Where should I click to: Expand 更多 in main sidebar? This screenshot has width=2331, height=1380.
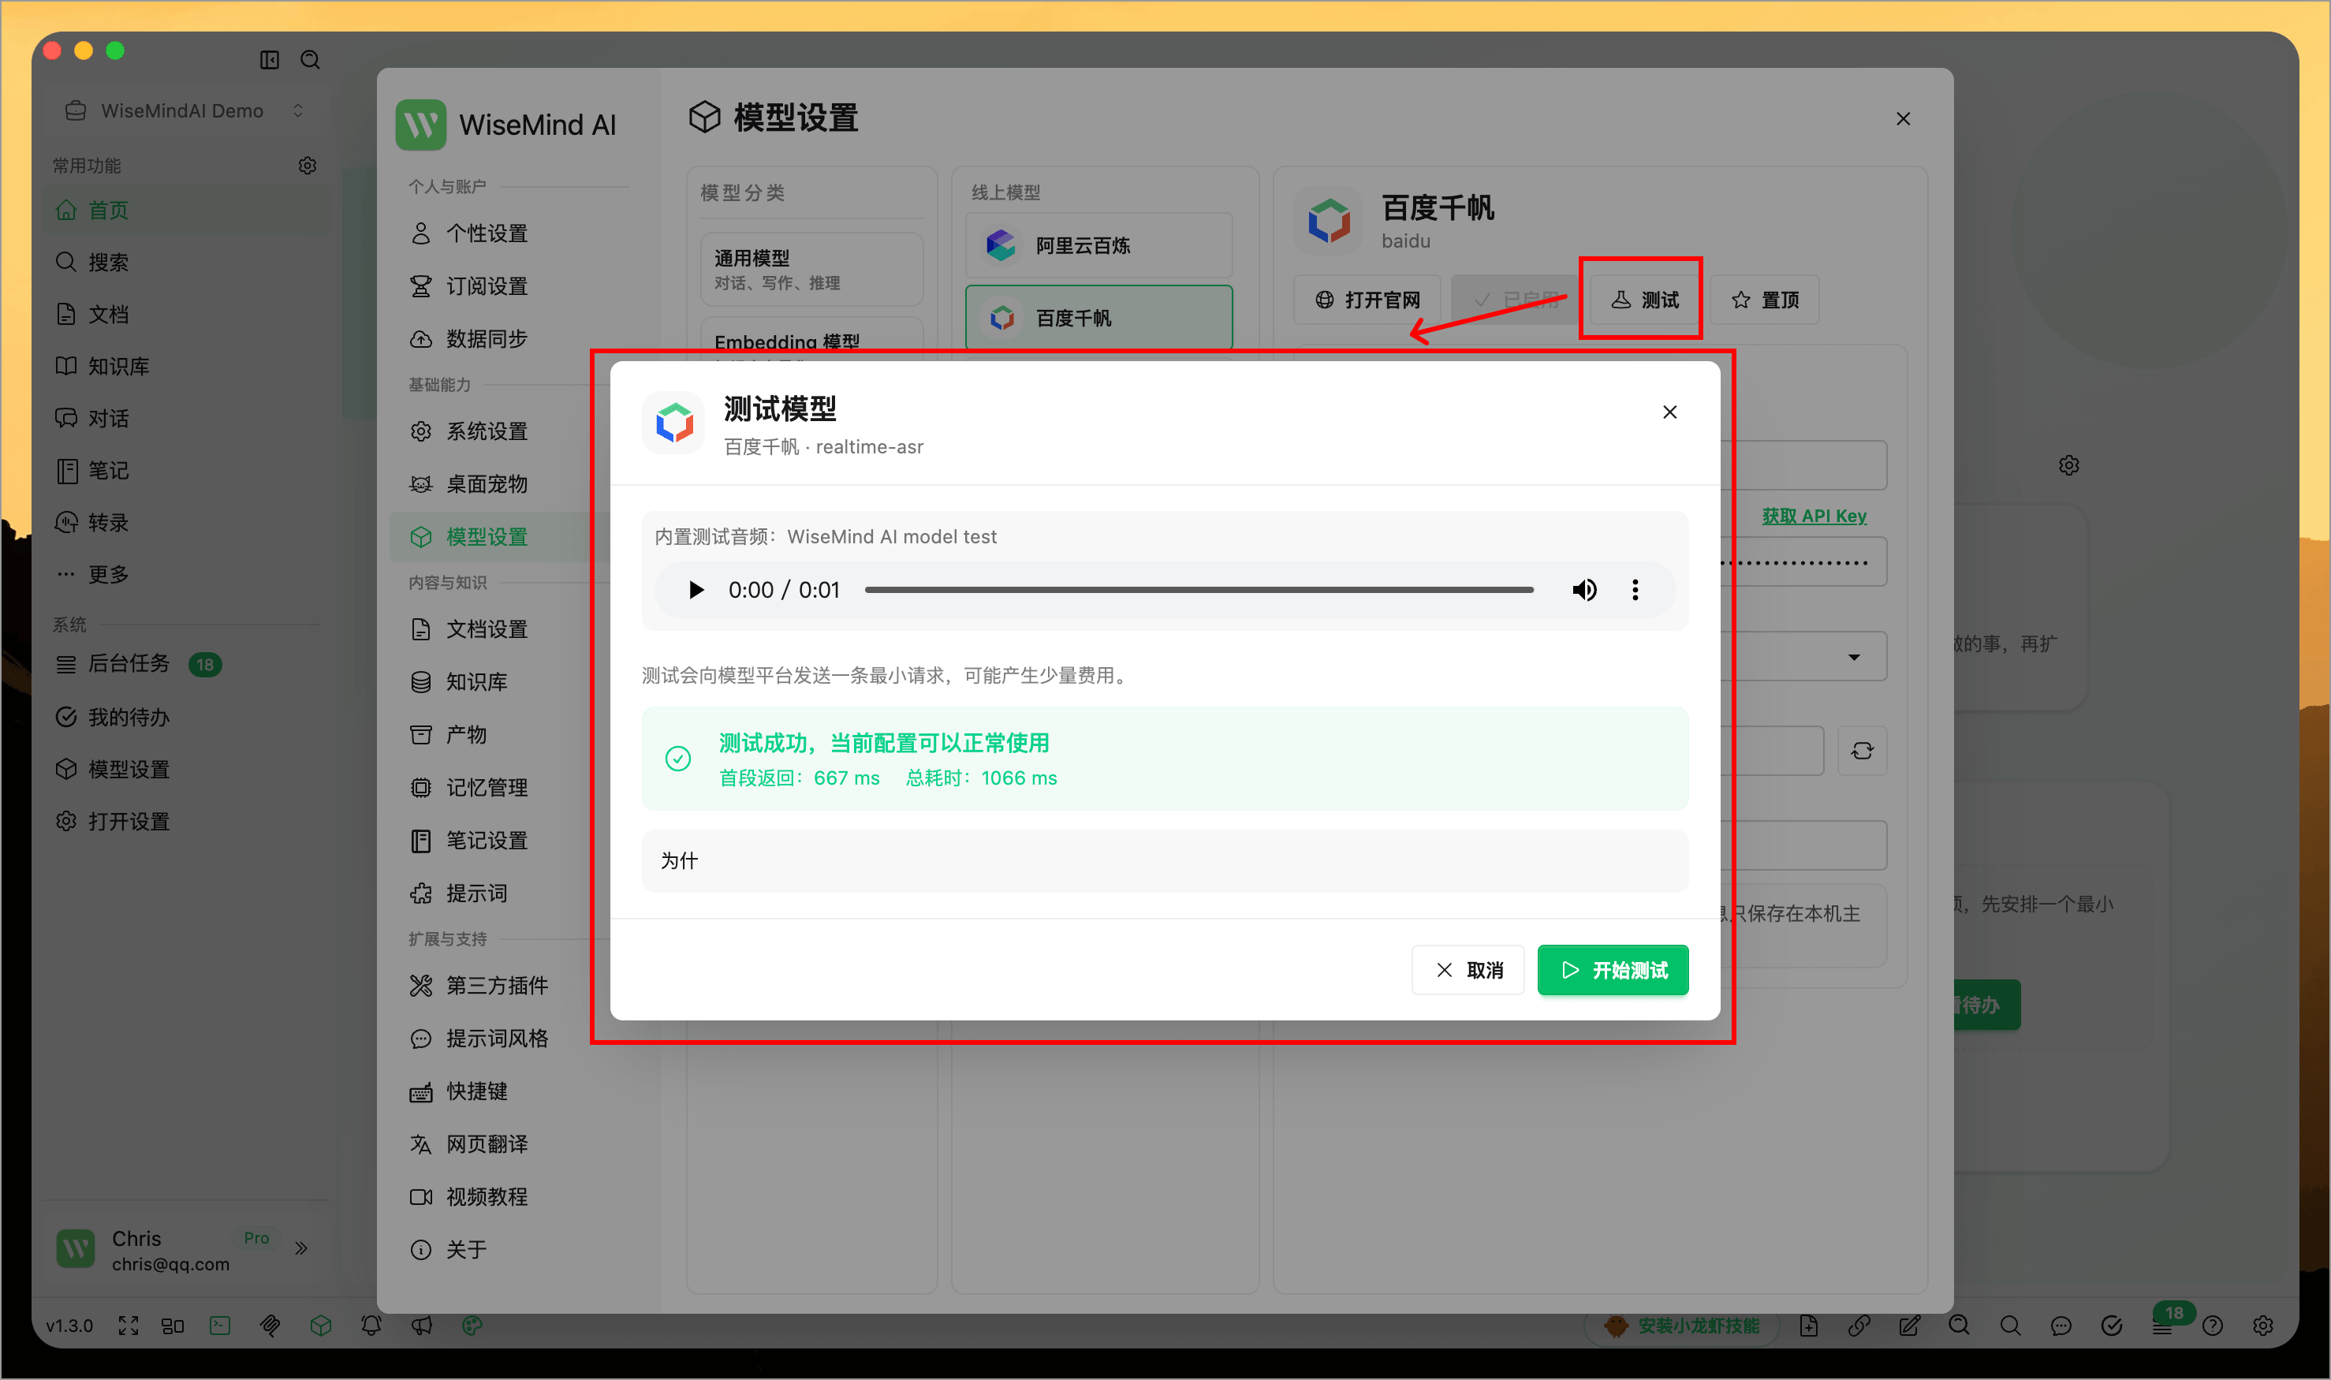(x=186, y=575)
